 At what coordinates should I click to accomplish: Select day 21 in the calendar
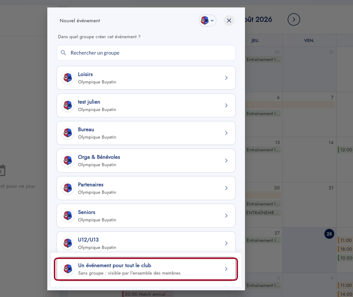pyautogui.click(x=331, y=188)
